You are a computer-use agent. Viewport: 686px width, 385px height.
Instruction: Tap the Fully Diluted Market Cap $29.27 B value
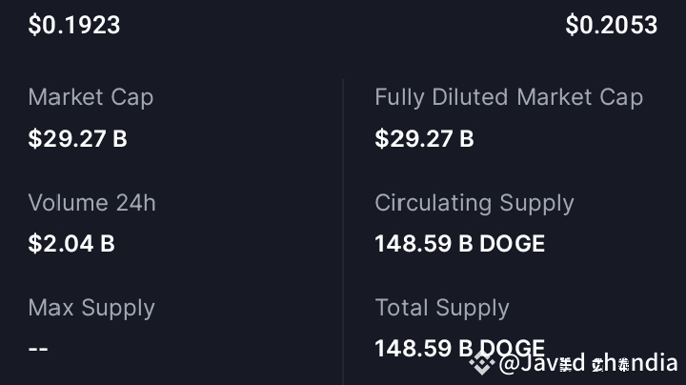click(424, 139)
